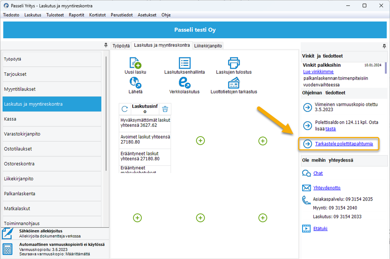Screen dimensions: 390x259
Task: Add widget via bottom-middle green plus
Action: 201,218
